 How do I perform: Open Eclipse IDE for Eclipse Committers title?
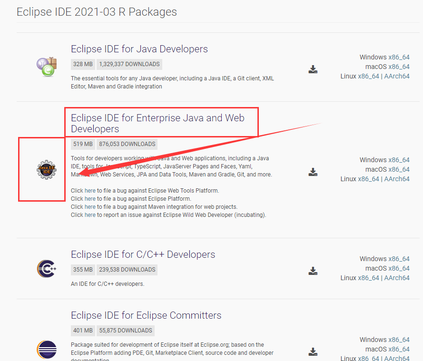146,315
